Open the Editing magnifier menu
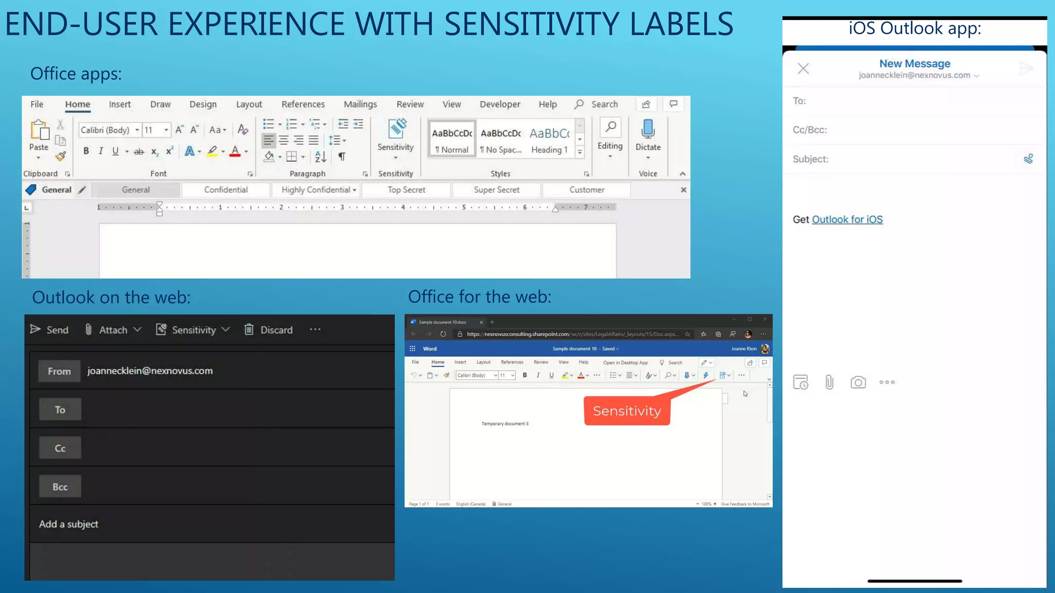Viewport: 1055px width, 593px height. pyautogui.click(x=610, y=138)
